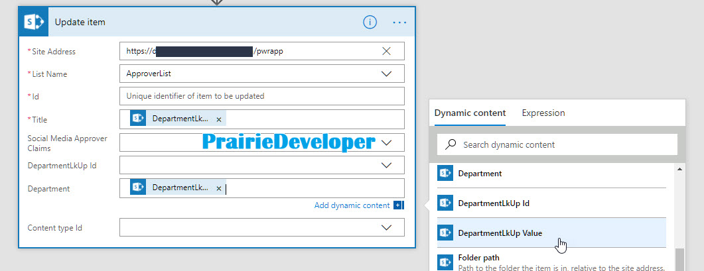Open the info icon on Update item
704x271 pixels.
pos(370,22)
